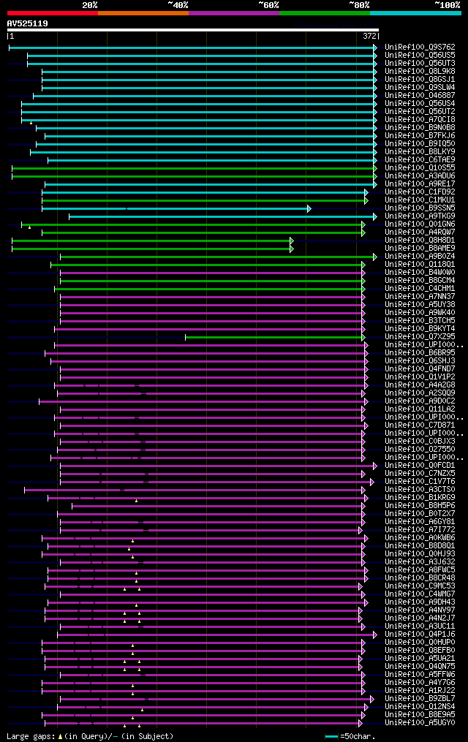This screenshot has width=468, height=742.
Task: Click the Large gaps legend text
Action: tap(90, 736)
